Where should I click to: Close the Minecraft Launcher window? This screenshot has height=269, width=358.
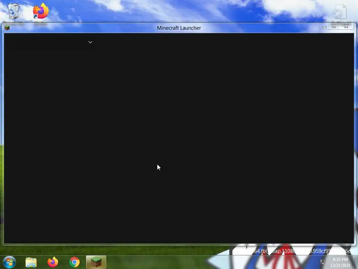tap(346, 27)
